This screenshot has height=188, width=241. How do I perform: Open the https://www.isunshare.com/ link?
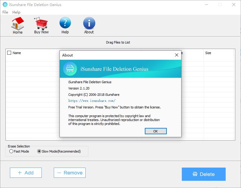92,101
